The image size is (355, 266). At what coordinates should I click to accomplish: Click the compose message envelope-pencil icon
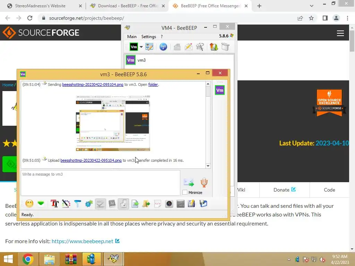(x=189, y=47)
